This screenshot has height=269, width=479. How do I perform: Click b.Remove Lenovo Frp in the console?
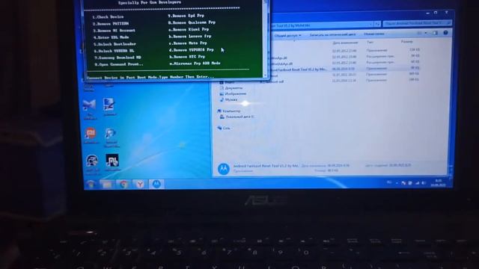[189, 36]
